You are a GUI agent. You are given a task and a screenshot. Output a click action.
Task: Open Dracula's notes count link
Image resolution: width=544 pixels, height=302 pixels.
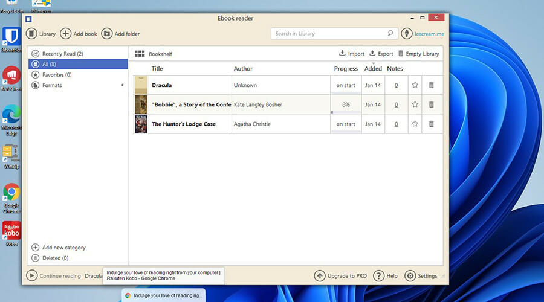396,85
